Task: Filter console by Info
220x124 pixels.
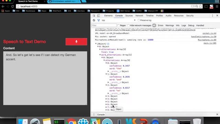Action: pyautogui.click(x=178, y=25)
